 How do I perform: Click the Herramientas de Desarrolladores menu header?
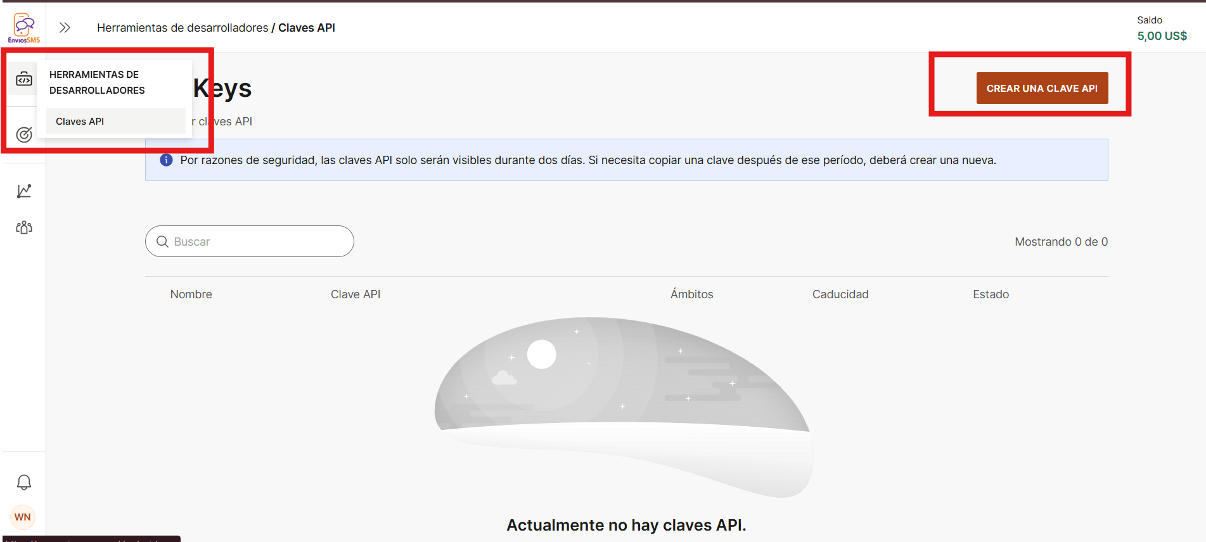tap(97, 82)
